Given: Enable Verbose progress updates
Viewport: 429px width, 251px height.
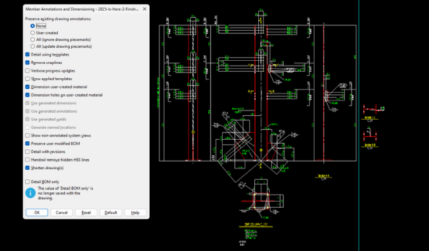Looking at the screenshot, I should [28, 71].
